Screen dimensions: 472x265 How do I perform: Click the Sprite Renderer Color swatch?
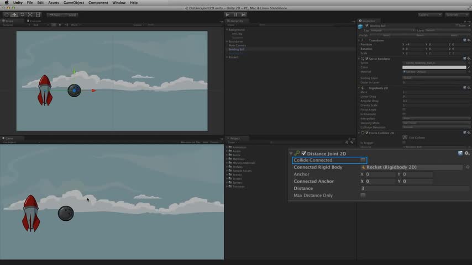(x=434, y=67)
